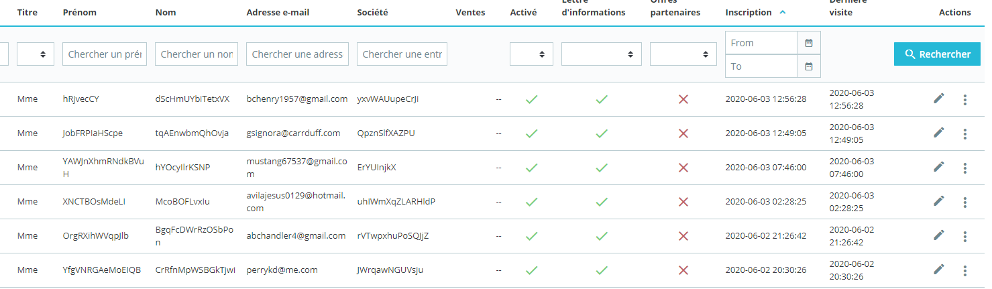Toggle Activé checkmark for hRjvecCY customer
This screenshot has width=992, height=289.
point(531,99)
